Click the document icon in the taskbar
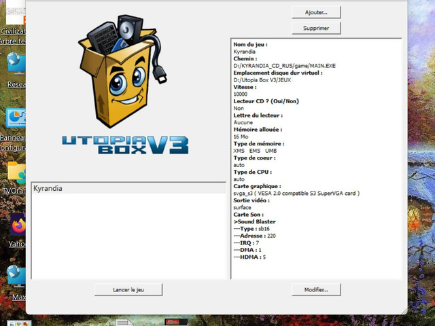435x326 pixels. coord(124,323)
